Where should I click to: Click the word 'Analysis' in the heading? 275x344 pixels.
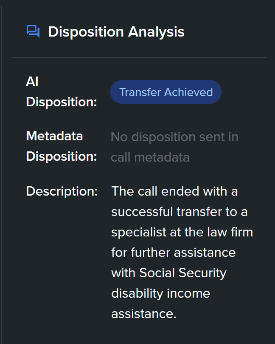point(156,32)
